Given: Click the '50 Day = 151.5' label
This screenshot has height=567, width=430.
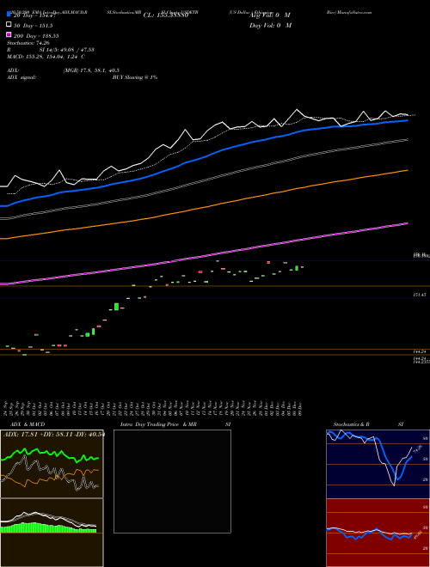Looking at the screenshot, I should click(x=33, y=26).
